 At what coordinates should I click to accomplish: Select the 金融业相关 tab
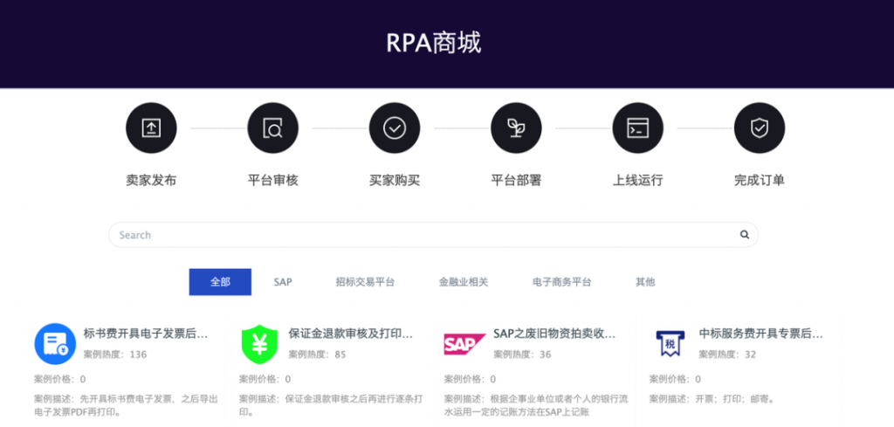[464, 282]
